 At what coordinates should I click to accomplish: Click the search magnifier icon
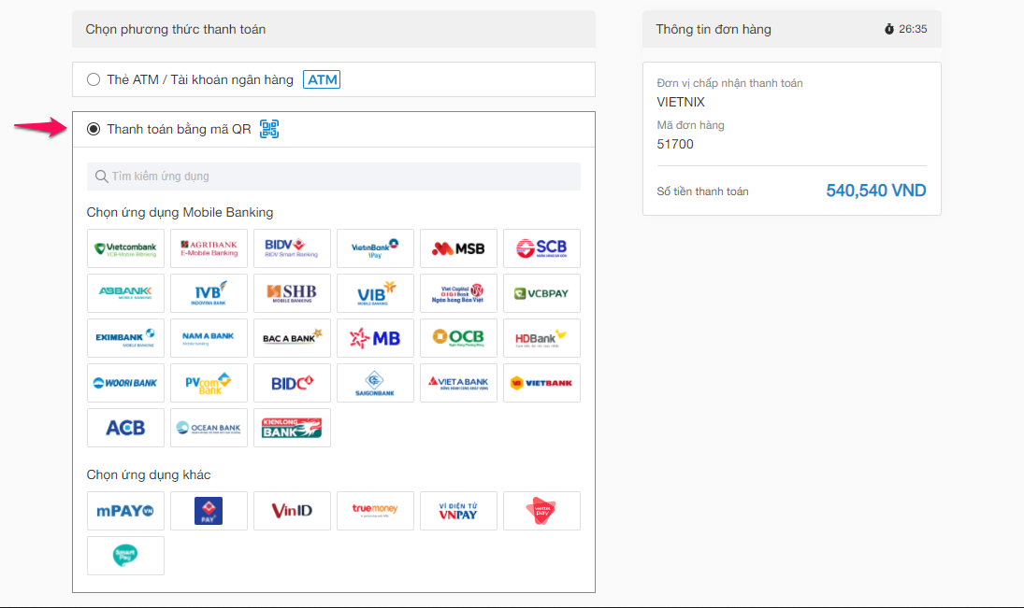[101, 177]
